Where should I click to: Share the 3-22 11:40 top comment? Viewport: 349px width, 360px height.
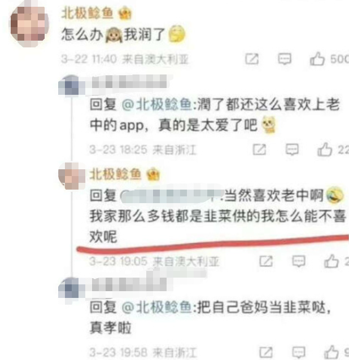point(252,59)
